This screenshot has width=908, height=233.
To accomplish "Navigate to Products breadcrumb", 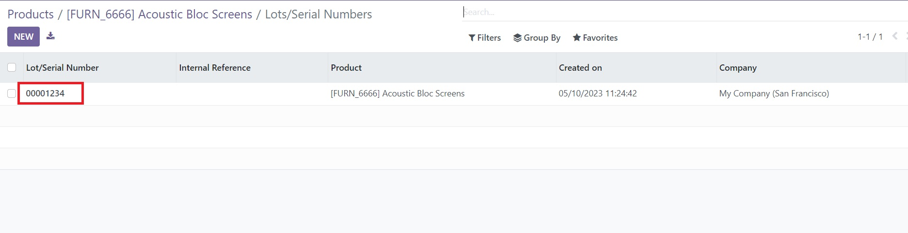I will pyautogui.click(x=31, y=14).
